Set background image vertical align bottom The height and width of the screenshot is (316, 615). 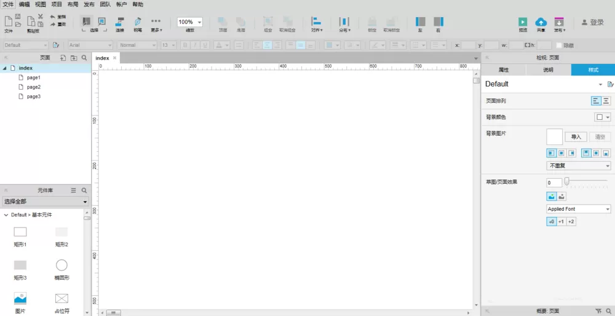606,153
